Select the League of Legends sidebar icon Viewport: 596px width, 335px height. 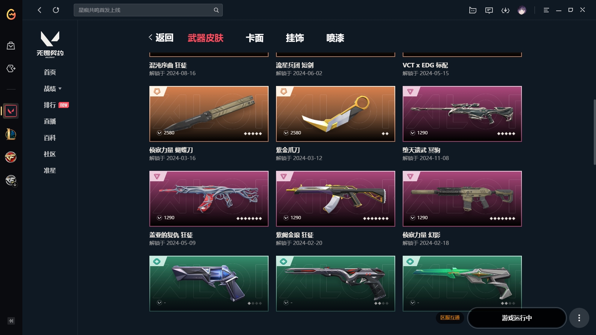(11, 134)
